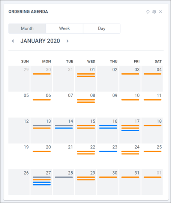Switch to Week view tab

tap(64, 28)
